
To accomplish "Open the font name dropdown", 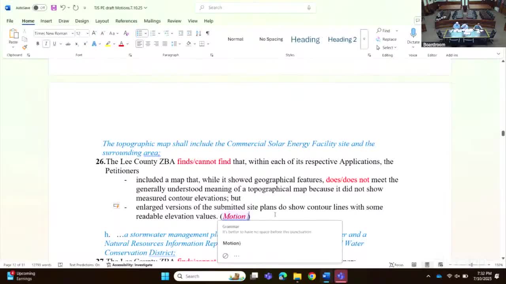I will [x=72, y=34].
